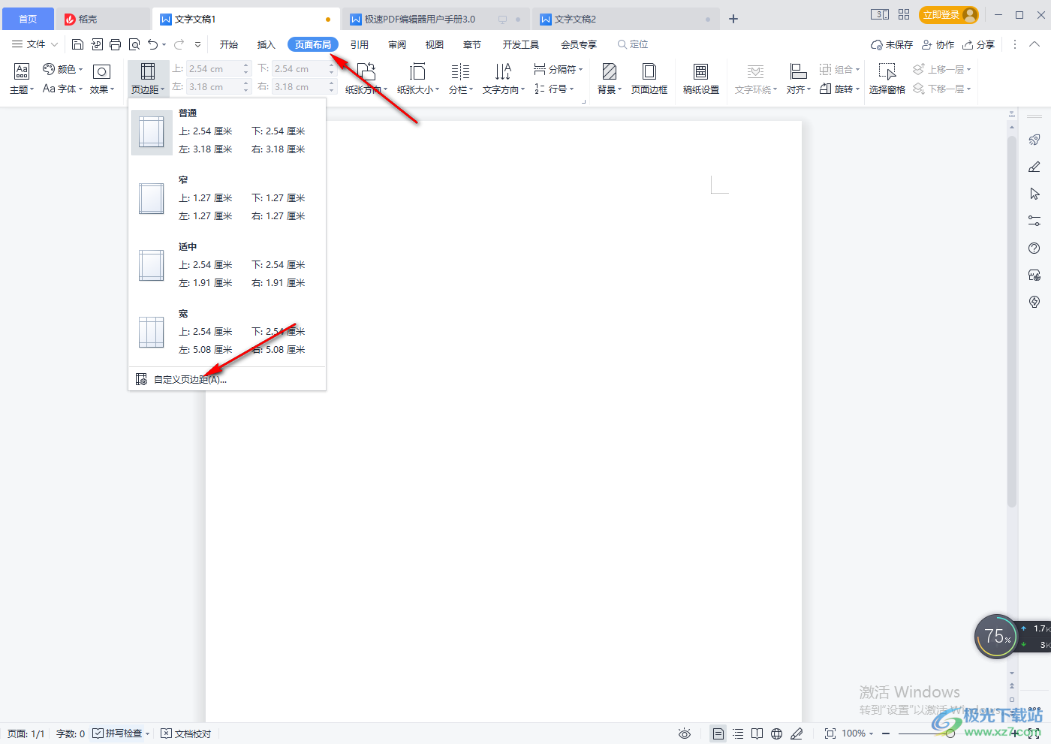The width and height of the screenshot is (1051, 744).
Task: Switch to reading layout book icon
Action: click(x=757, y=733)
